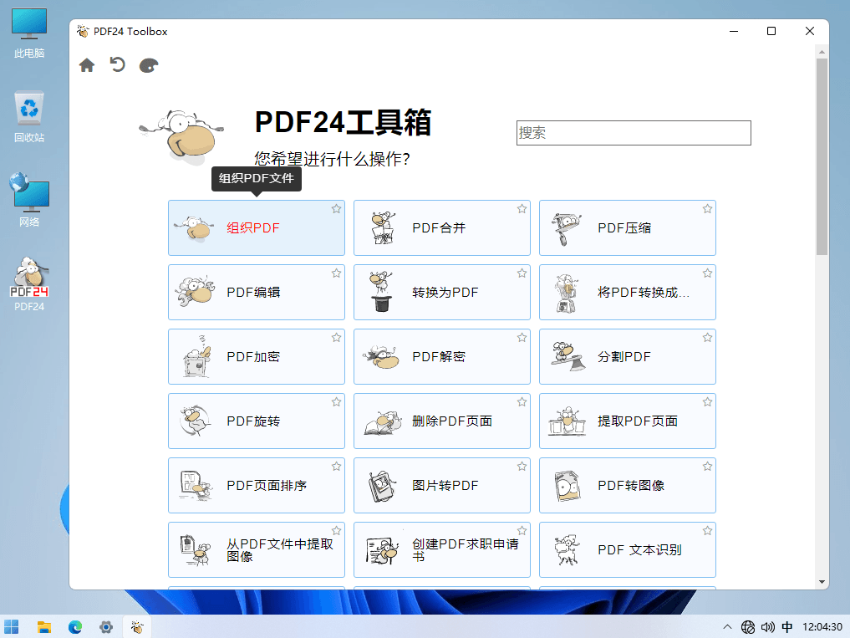Click the home icon in the toolbar
This screenshot has height=638, width=850.
tap(87, 64)
